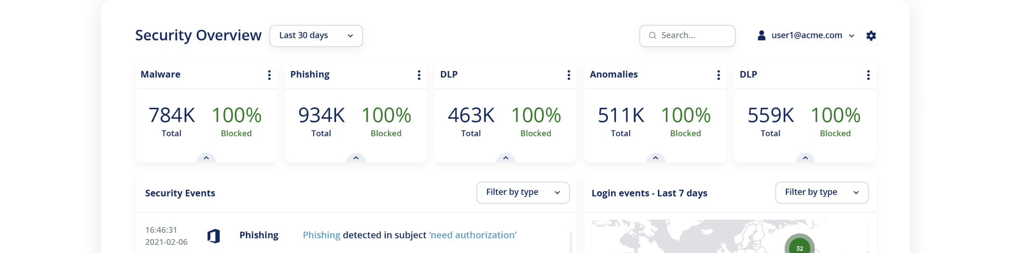Viewport: 1010px width, 253px height.
Task: Click the blue Phishing link in event
Action: click(321, 235)
